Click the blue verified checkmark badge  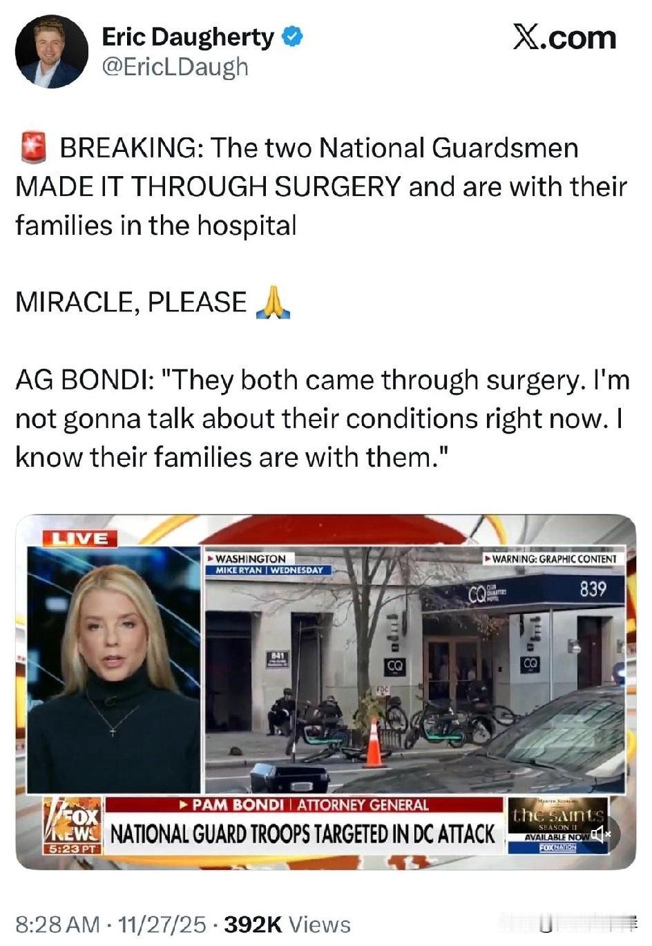click(293, 36)
